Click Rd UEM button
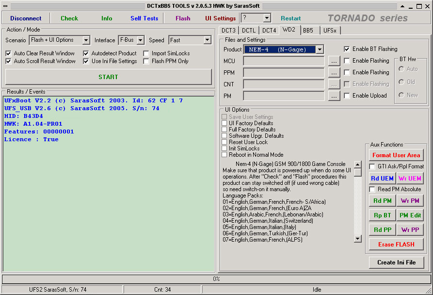Image resolution: width=433 pixels, height=295 pixels. pyautogui.click(x=383, y=179)
